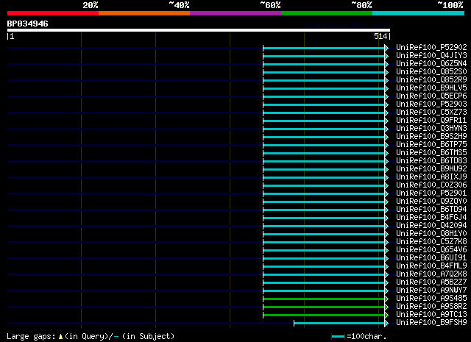This screenshot has height=342, width=471.
Task: Select hit label UniRef100_A8IXJ9
Action: pyautogui.click(x=431, y=177)
